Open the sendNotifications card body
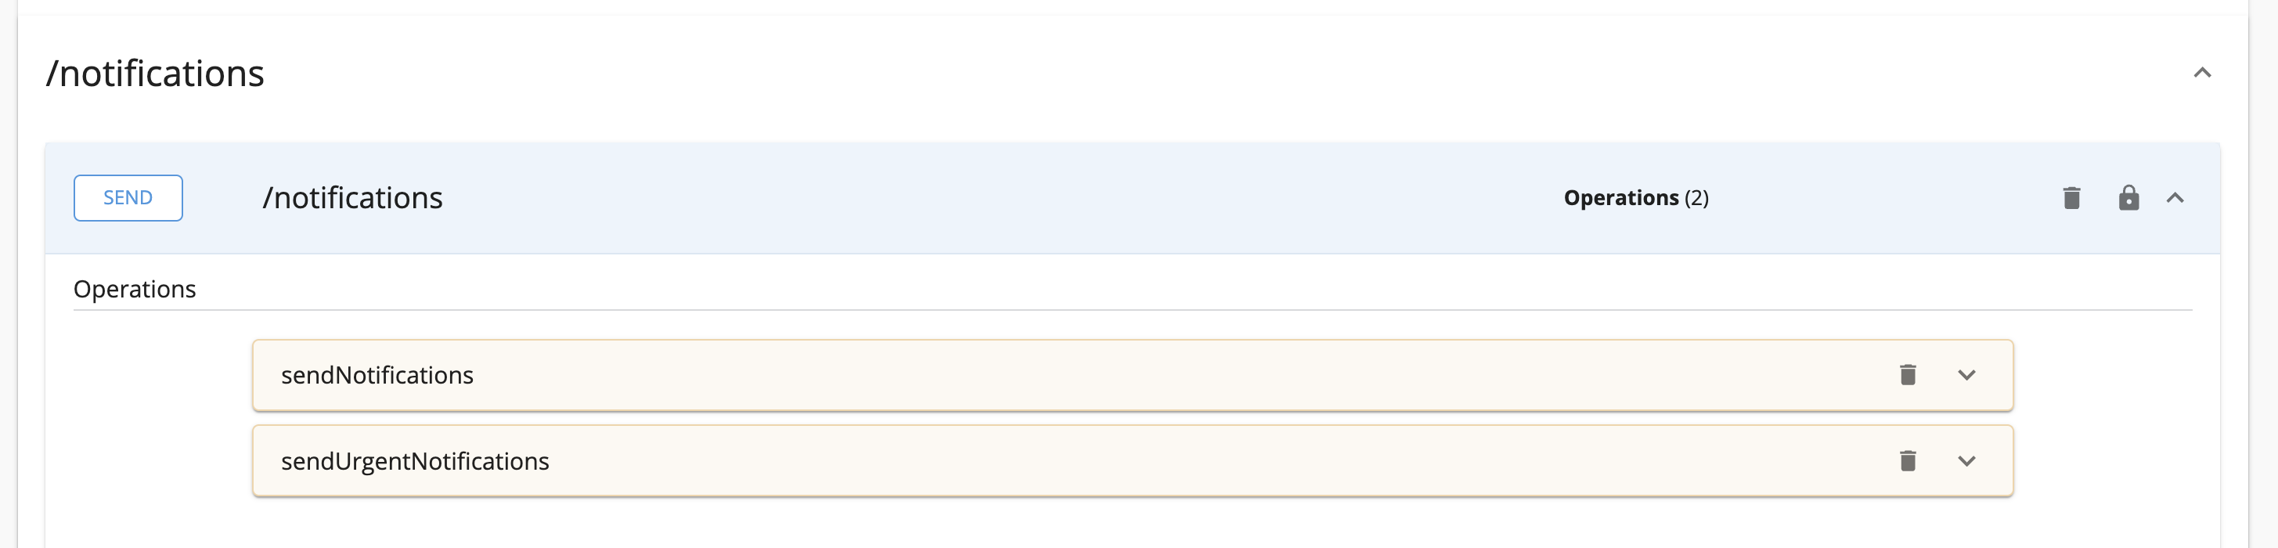The image size is (2278, 548). [1132, 375]
